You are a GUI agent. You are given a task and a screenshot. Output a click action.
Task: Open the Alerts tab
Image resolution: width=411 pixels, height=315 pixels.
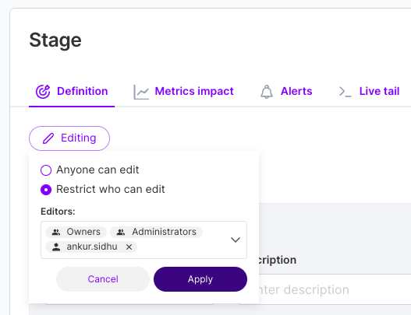click(286, 91)
